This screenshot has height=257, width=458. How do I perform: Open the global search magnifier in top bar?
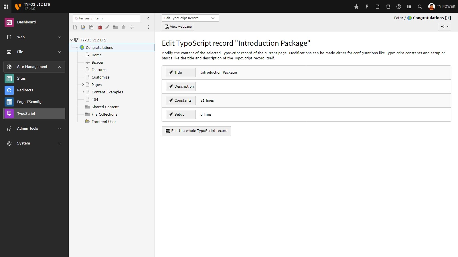pyautogui.click(x=420, y=6)
